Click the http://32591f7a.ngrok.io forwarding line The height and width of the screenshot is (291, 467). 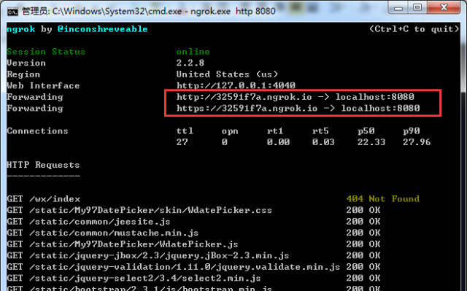pyautogui.click(x=295, y=97)
